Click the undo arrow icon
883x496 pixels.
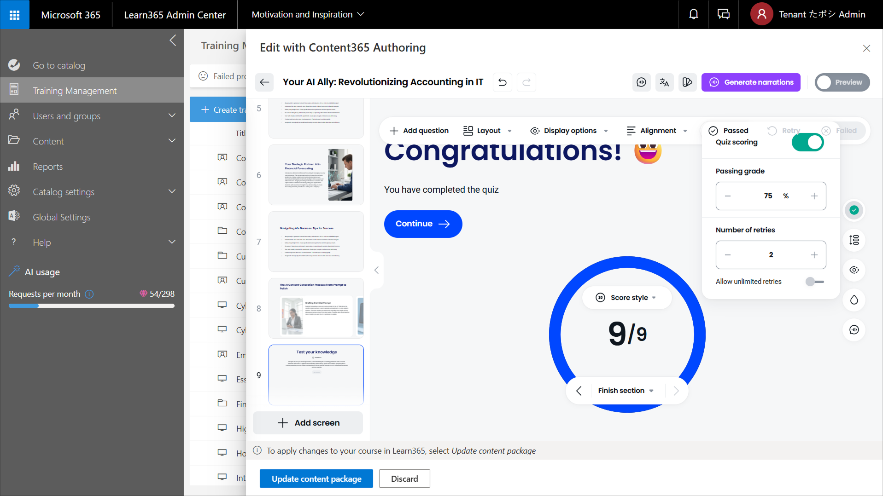(x=503, y=82)
